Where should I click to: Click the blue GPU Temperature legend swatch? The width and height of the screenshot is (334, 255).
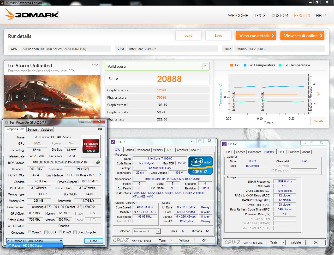point(245,65)
